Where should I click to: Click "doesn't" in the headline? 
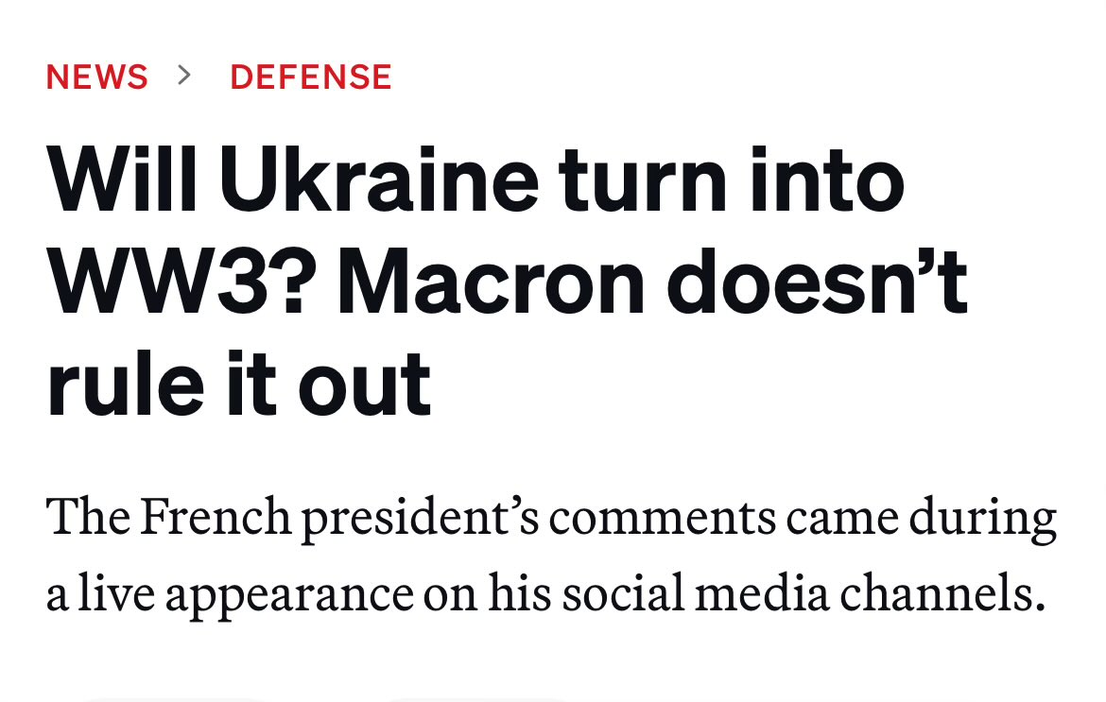click(x=817, y=282)
